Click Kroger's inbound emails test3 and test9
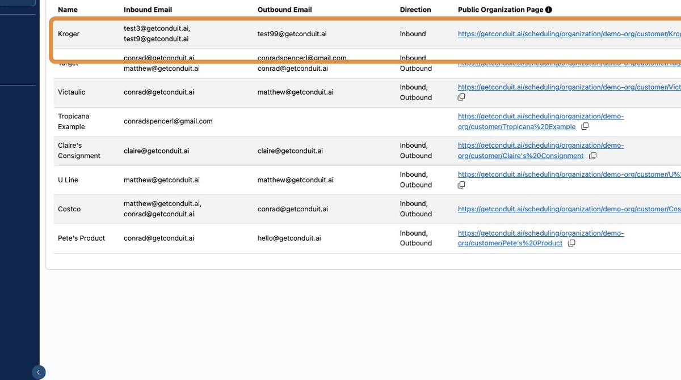The width and height of the screenshot is (681, 380). coord(157,34)
